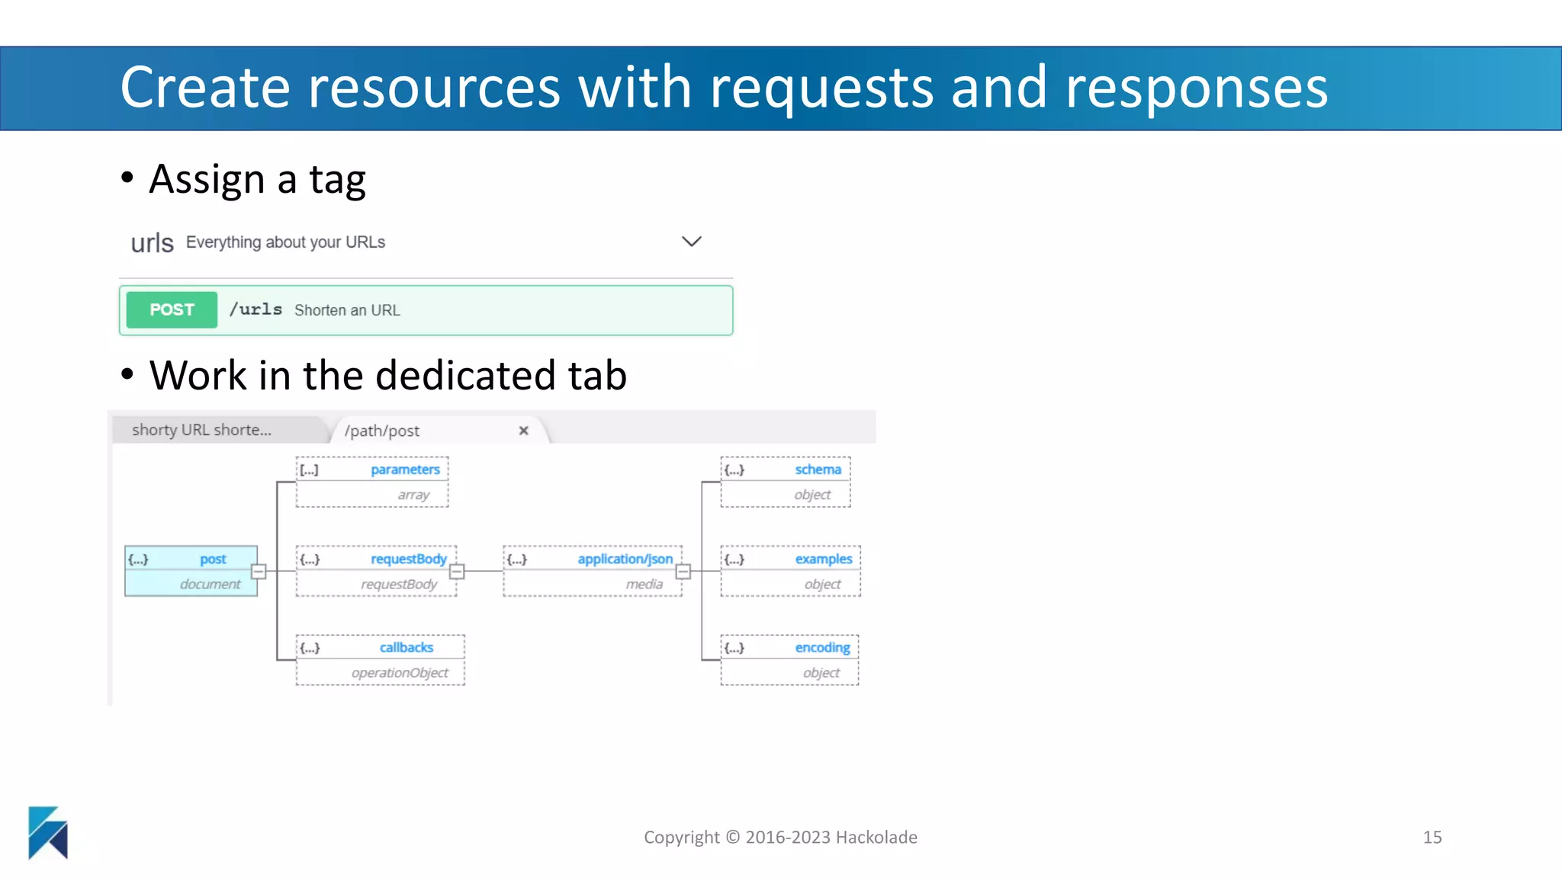Screen dimensions: 1562x878
Task: Select the urls tag heading
Action: point(153,243)
